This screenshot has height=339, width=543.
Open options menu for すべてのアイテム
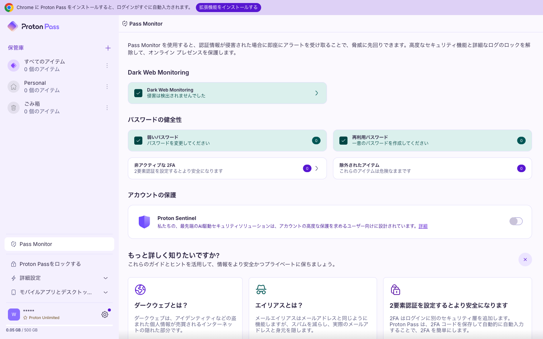107,66
